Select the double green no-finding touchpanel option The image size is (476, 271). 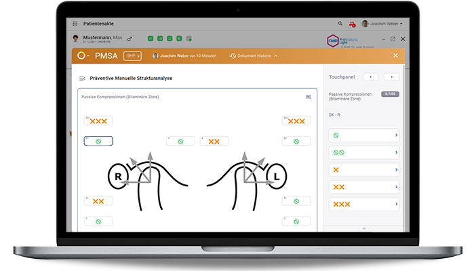(363, 152)
